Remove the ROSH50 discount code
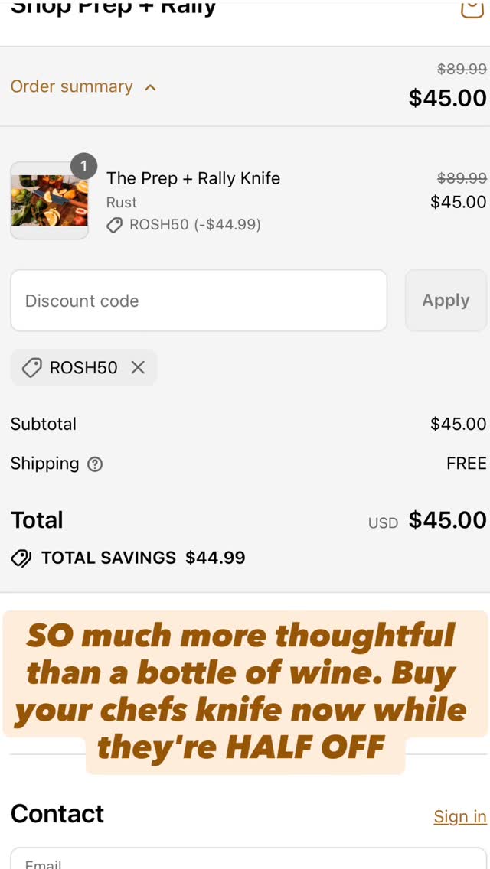490x869 pixels. coord(138,367)
